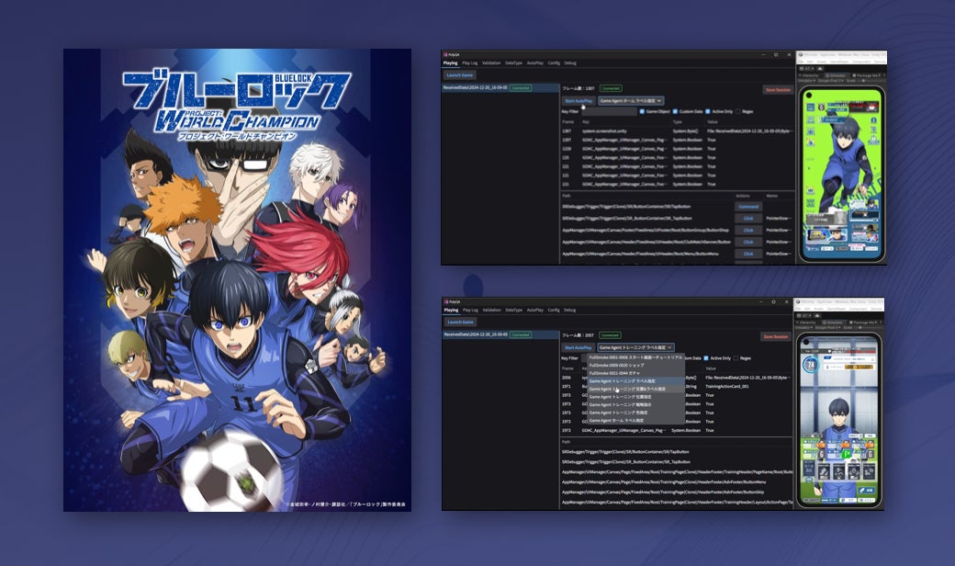This screenshot has width=955, height=566.
Task: Open Game Agent ホーム dropdown in upper window
Action: (x=630, y=100)
